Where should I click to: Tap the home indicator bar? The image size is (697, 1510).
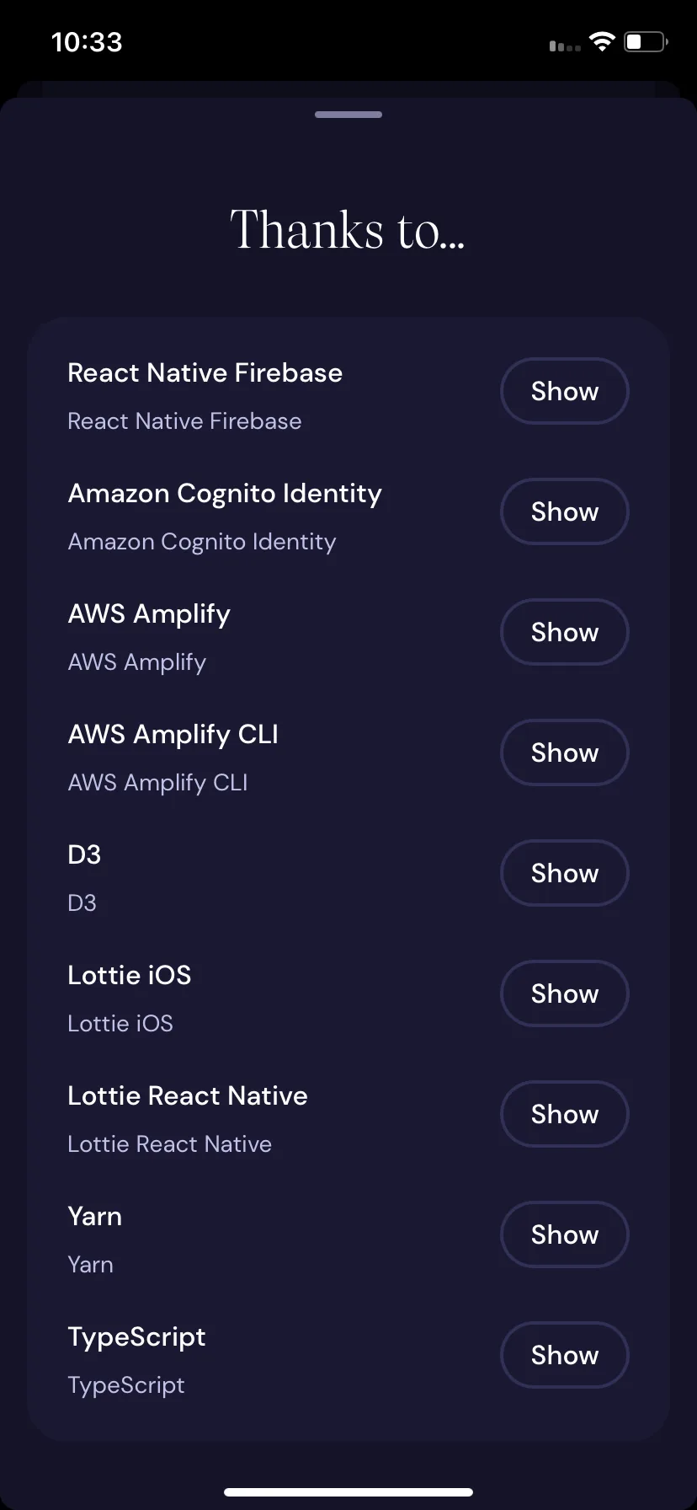point(348,1492)
